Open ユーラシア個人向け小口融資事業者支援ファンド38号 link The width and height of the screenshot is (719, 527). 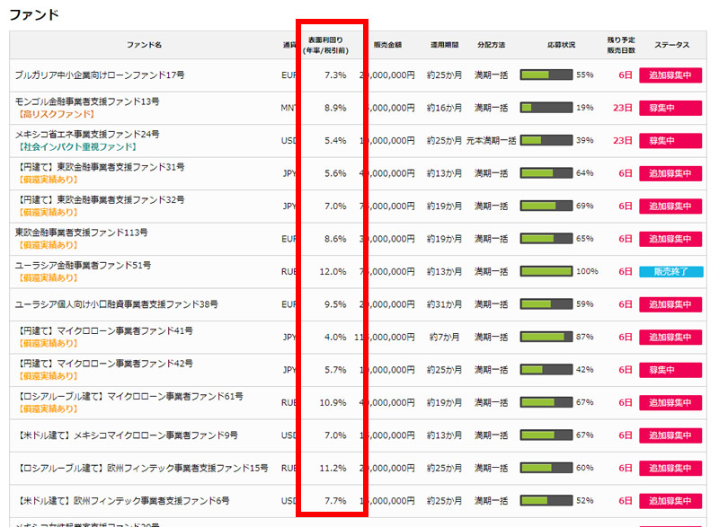[x=117, y=304]
